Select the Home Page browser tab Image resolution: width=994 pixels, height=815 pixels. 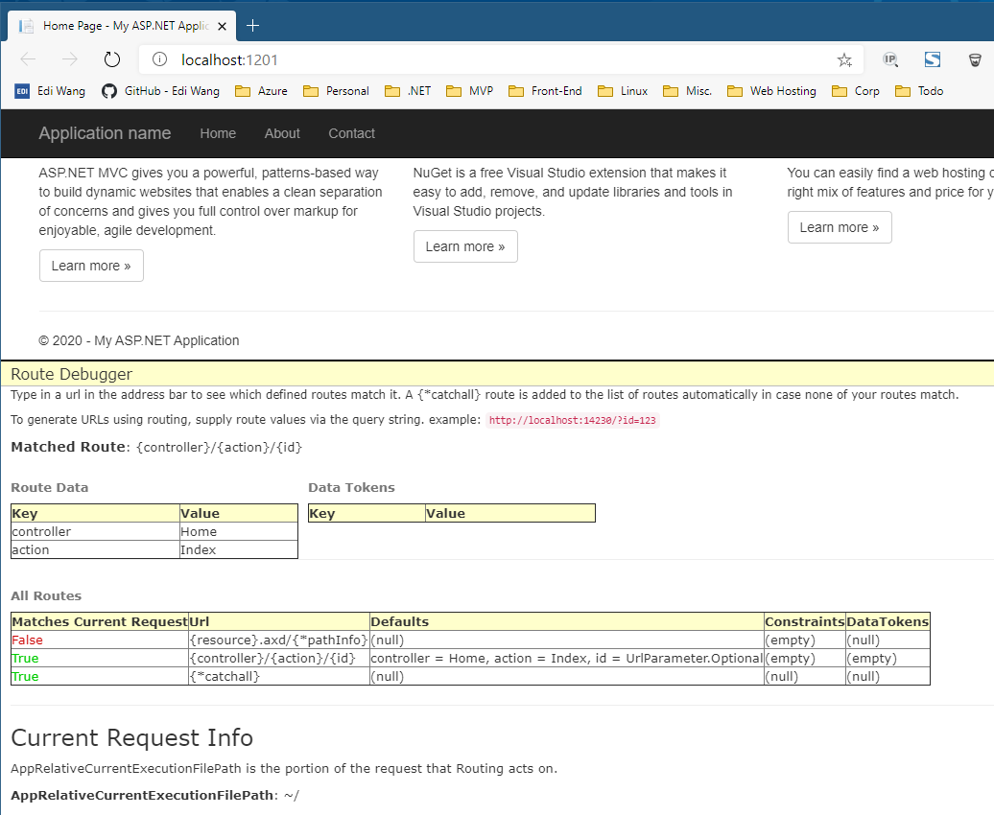tap(122, 26)
